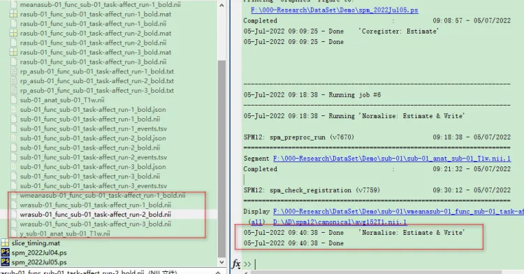Click the MAT icon of rasub-01 run-2_bold.mat
524x274 pixels.
tap(13, 33)
